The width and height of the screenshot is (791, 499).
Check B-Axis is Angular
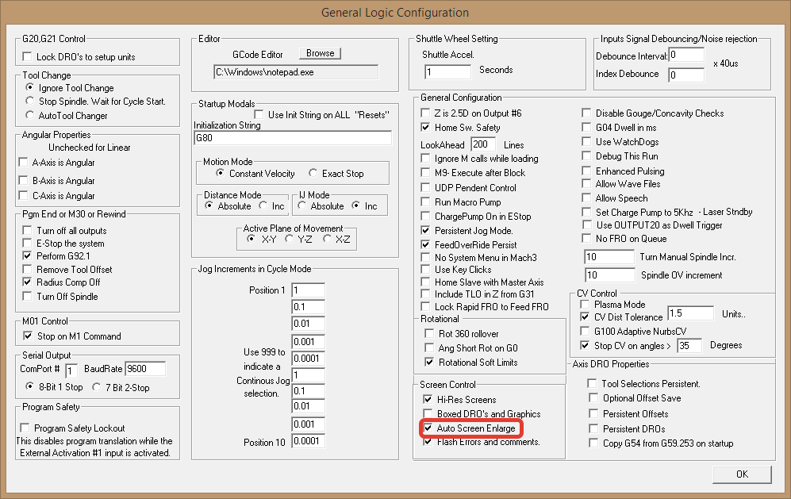(x=23, y=180)
